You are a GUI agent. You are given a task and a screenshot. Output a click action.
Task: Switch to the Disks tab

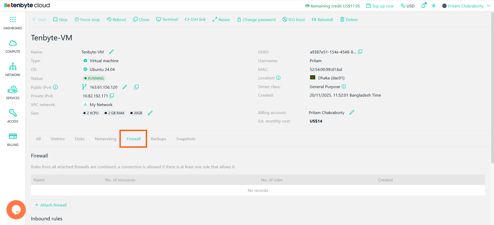80,139
